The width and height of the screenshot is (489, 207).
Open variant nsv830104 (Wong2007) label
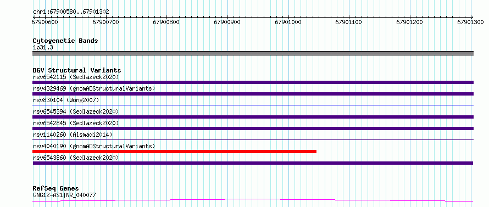tap(66, 100)
